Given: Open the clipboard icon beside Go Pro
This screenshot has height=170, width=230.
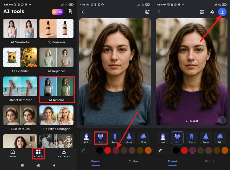Looking at the screenshot, I should [x=70, y=12].
